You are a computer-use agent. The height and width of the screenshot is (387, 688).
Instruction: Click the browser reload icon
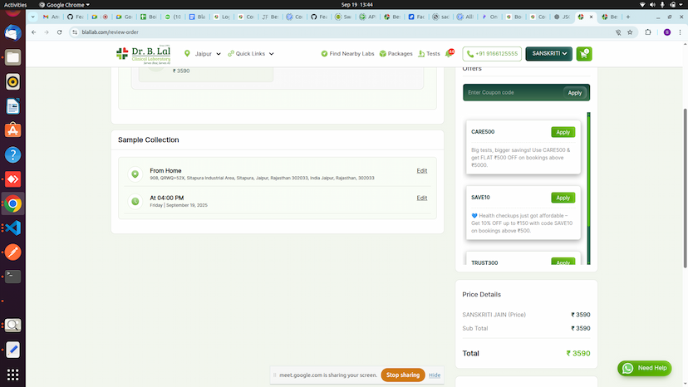(x=61, y=32)
